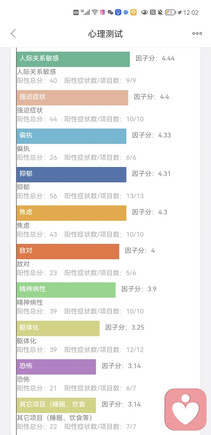
Task: Select the peach 强迫症状 bar
Action: pyautogui.click(x=72, y=98)
